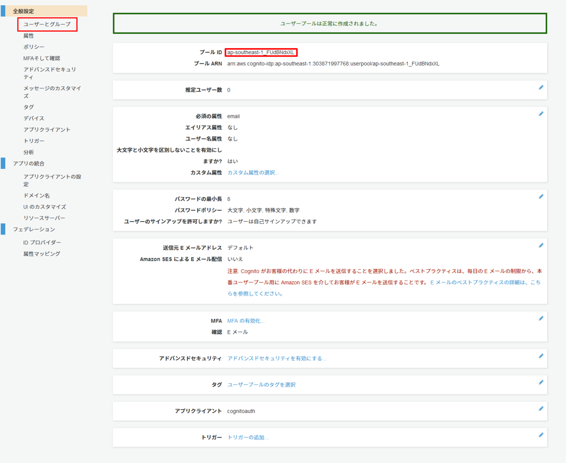
Task: Click pencil icon beside 送信元 E メールアドレス
Action: pyautogui.click(x=541, y=245)
